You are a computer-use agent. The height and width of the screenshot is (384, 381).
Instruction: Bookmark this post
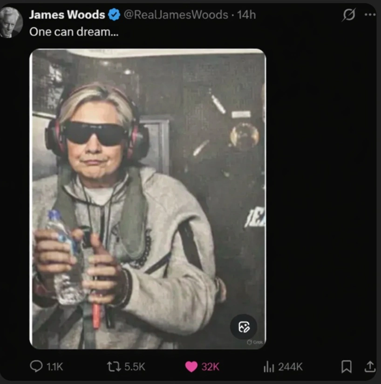pos(346,366)
